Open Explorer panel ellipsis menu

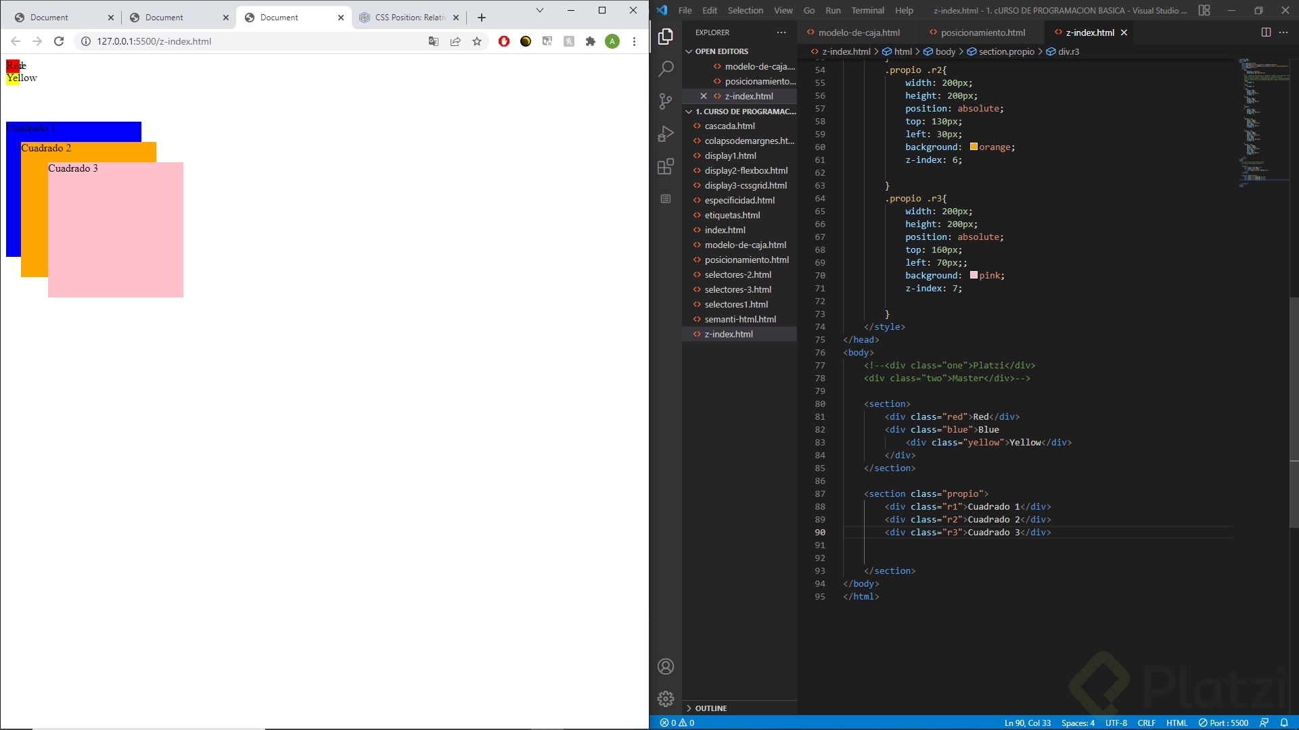[781, 32]
